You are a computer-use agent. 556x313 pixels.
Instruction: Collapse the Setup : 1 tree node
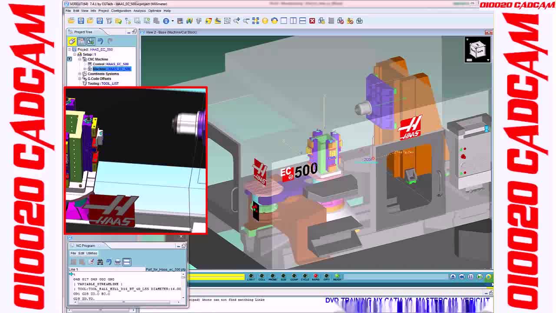point(75,54)
